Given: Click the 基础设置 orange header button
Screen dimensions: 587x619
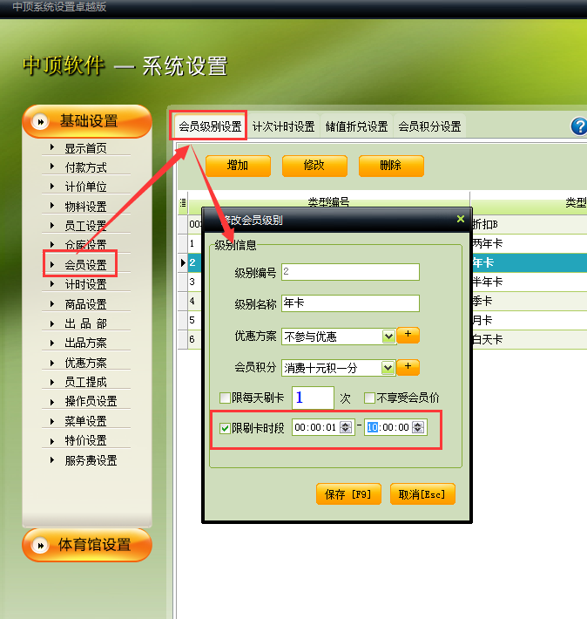Looking at the screenshot, I should tap(87, 121).
